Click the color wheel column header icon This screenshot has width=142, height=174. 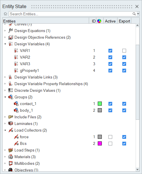click(99, 21)
